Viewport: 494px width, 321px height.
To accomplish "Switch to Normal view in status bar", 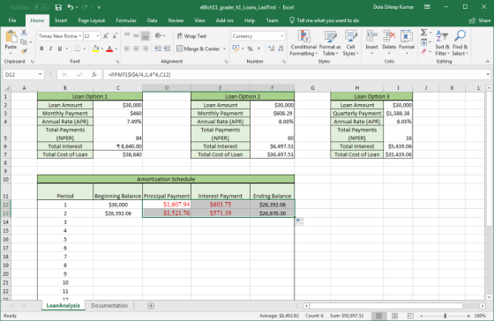I will point(379,316).
